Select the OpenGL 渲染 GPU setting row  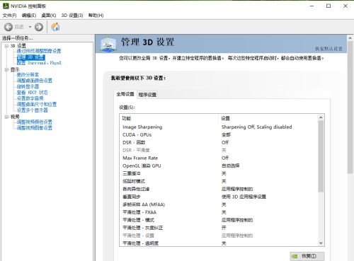pyautogui.click(x=219, y=166)
